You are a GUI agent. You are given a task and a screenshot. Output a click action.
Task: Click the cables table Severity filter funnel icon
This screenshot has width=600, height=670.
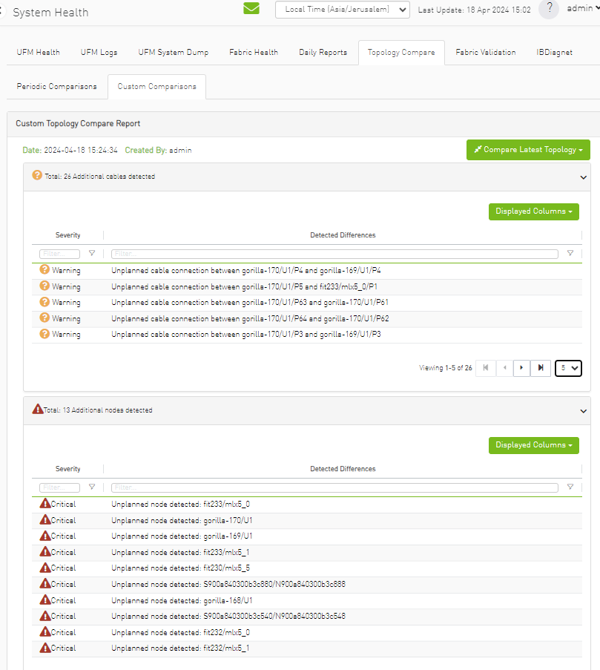[92, 254]
